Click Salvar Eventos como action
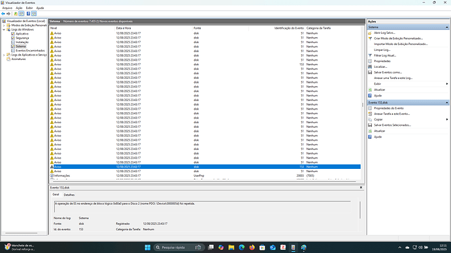 (x=388, y=72)
